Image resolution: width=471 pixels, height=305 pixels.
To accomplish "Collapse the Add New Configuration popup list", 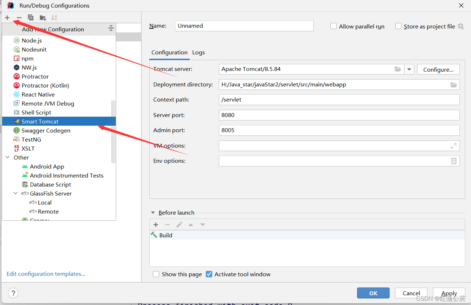I will pos(111,28).
